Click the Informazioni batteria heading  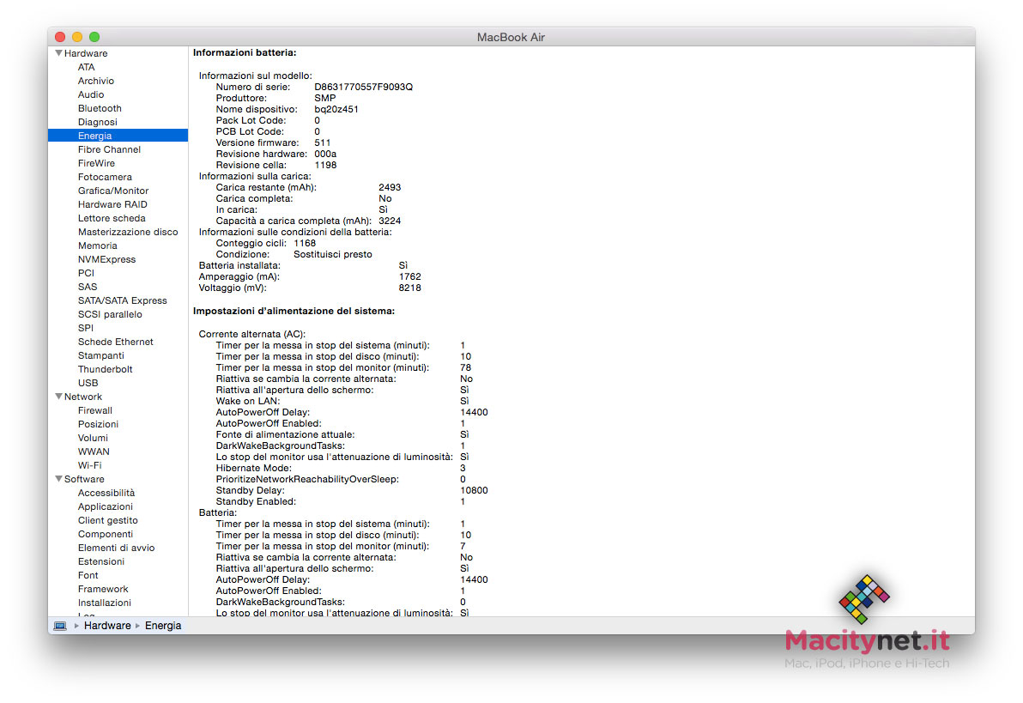(245, 52)
